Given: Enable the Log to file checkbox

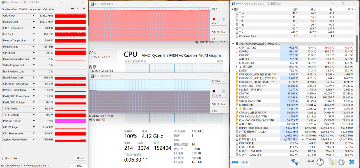Looking at the screenshot, I should (4, 158).
